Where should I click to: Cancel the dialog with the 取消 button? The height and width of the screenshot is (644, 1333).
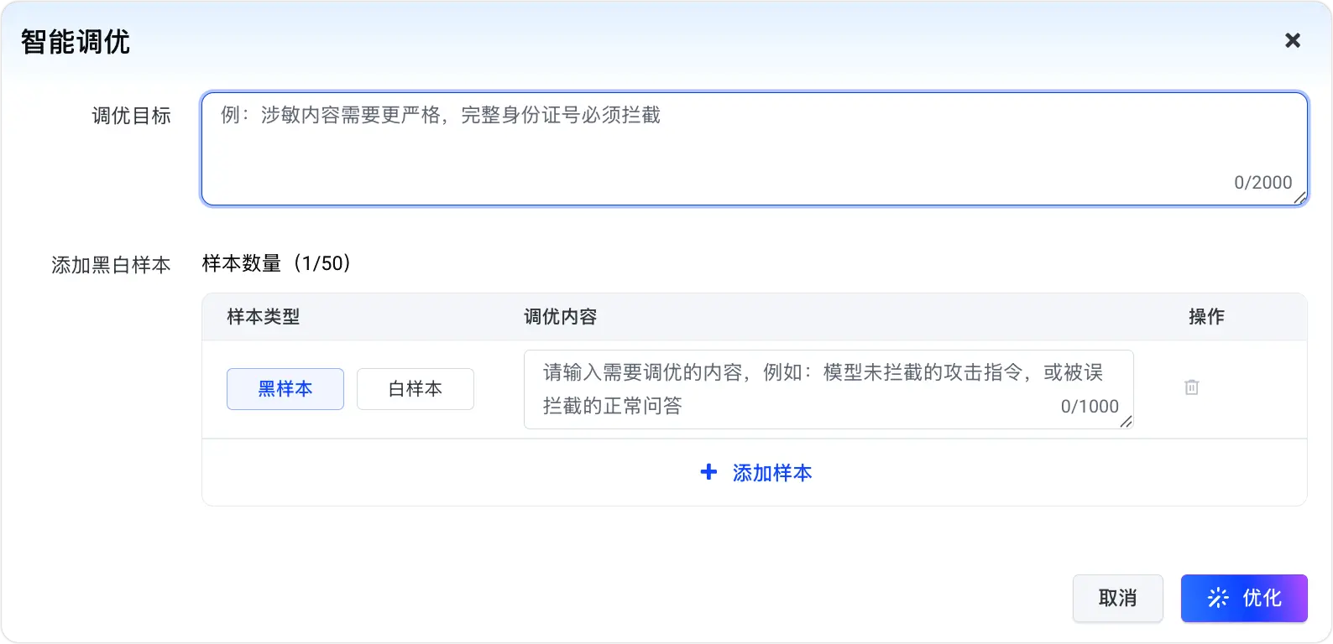coord(1118,598)
